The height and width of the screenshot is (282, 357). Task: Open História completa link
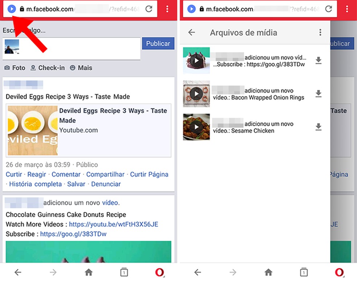point(35,184)
